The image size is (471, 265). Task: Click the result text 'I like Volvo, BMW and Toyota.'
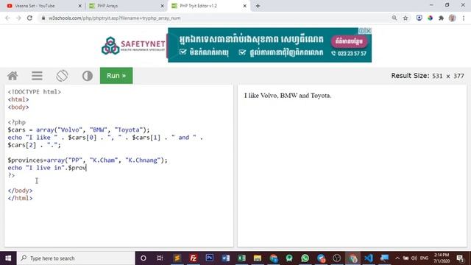288,96
